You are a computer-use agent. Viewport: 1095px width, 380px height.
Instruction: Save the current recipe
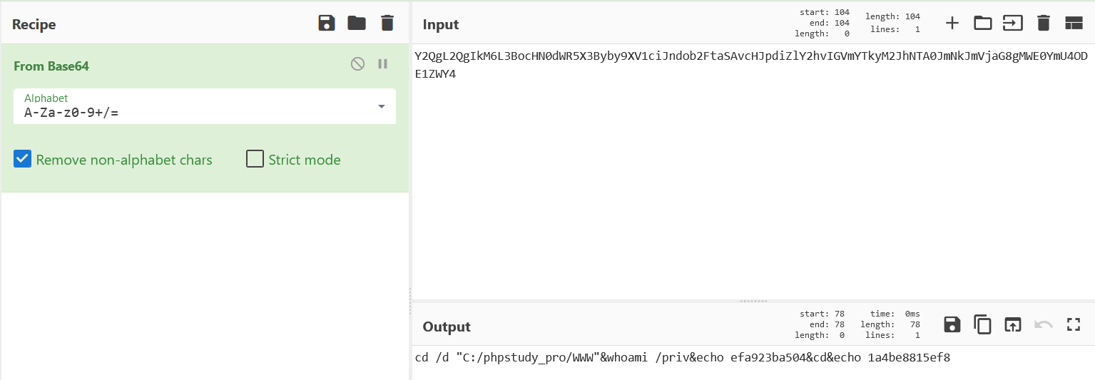pyautogui.click(x=327, y=23)
